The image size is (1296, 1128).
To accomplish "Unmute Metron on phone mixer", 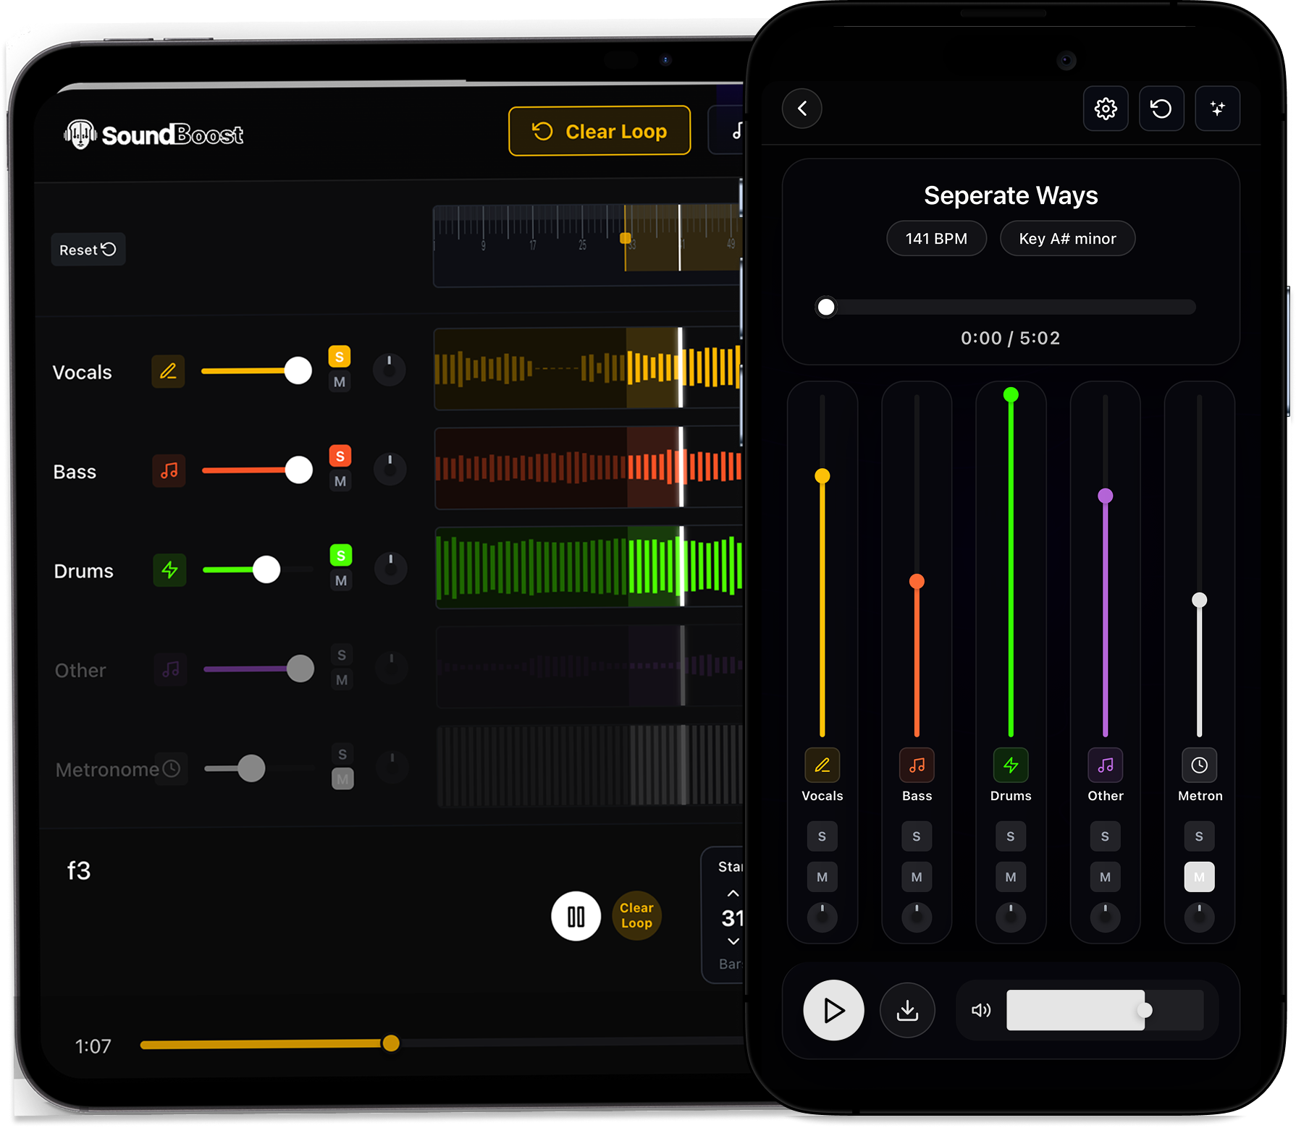I will click(1200, 877).
